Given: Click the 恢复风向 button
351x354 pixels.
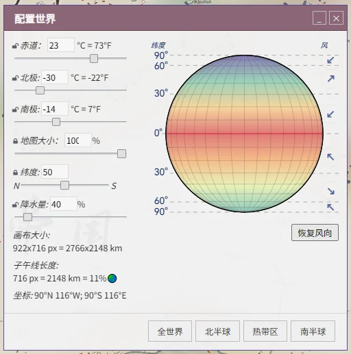Looking at the screenshot, I should pos(315,233).
